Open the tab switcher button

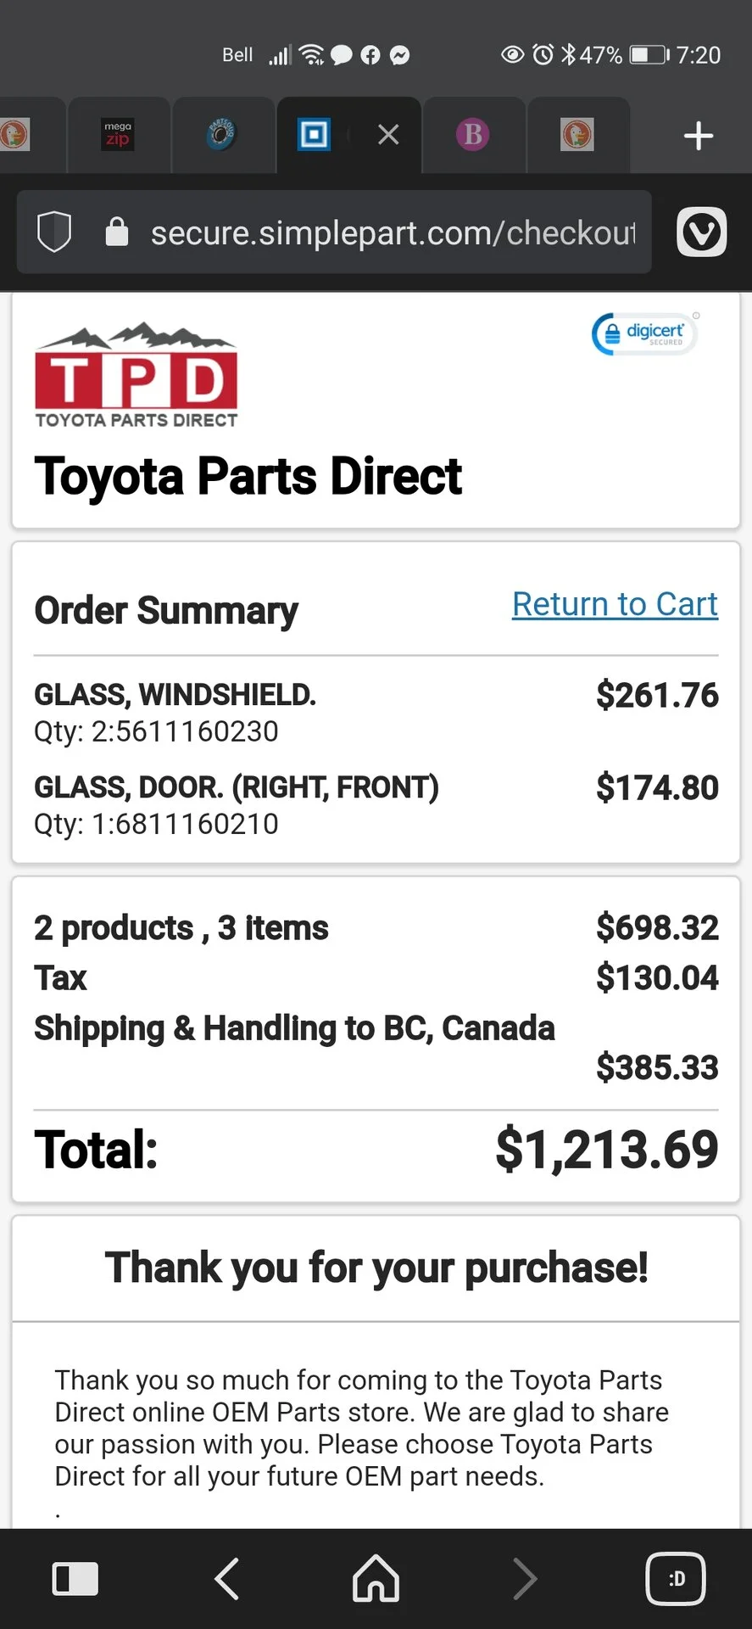676,1579
